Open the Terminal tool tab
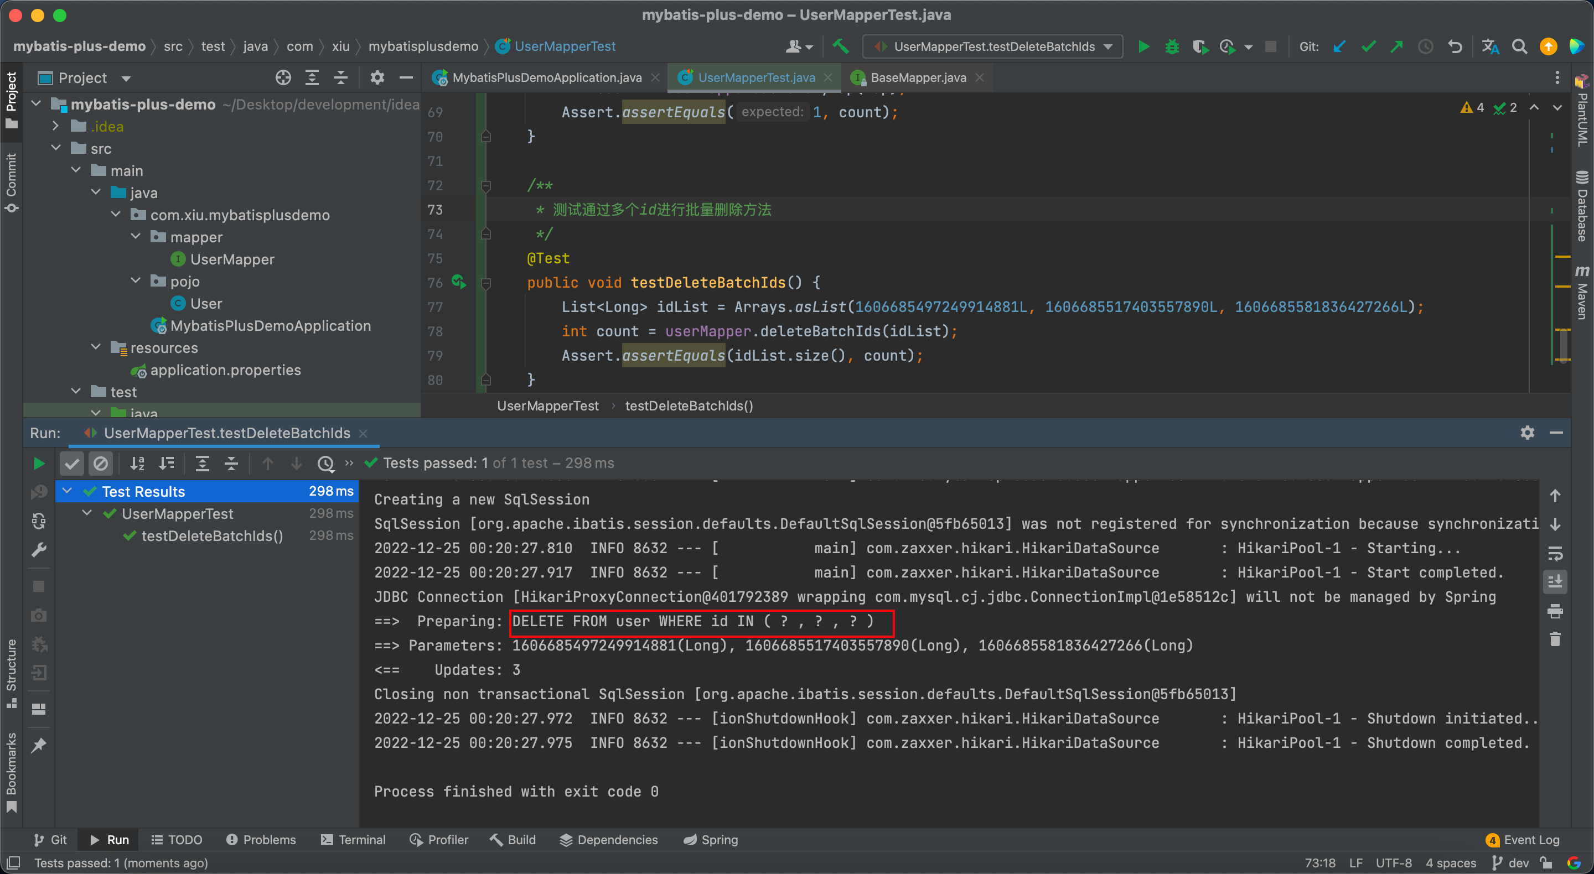1594x874 pixels. (x=353, y=839)
